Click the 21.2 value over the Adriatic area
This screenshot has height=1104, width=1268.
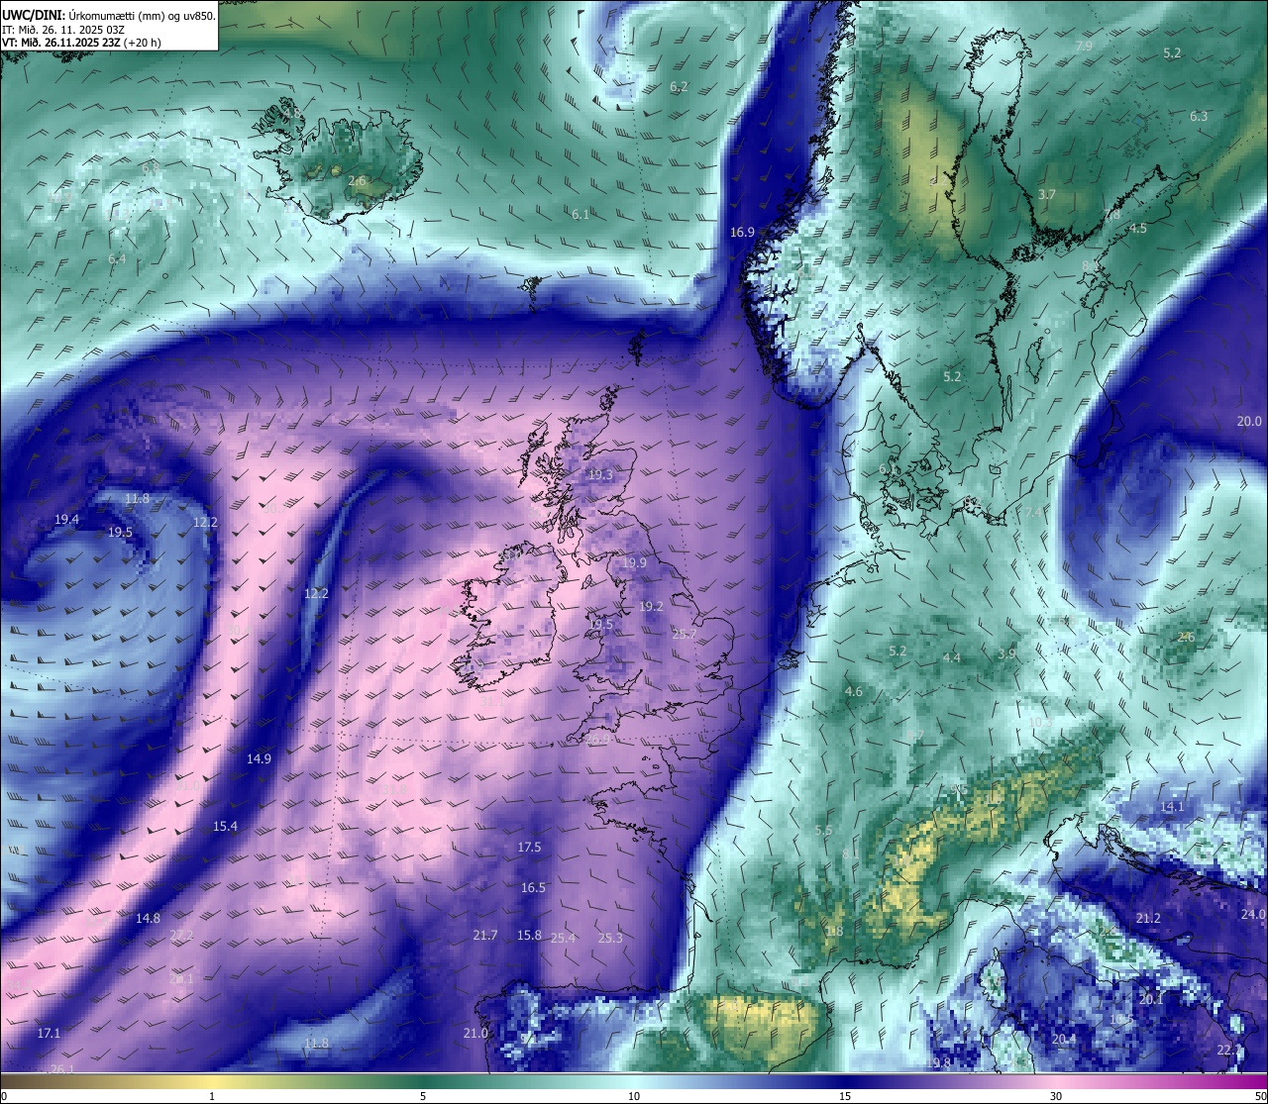tap(1148, 919)
